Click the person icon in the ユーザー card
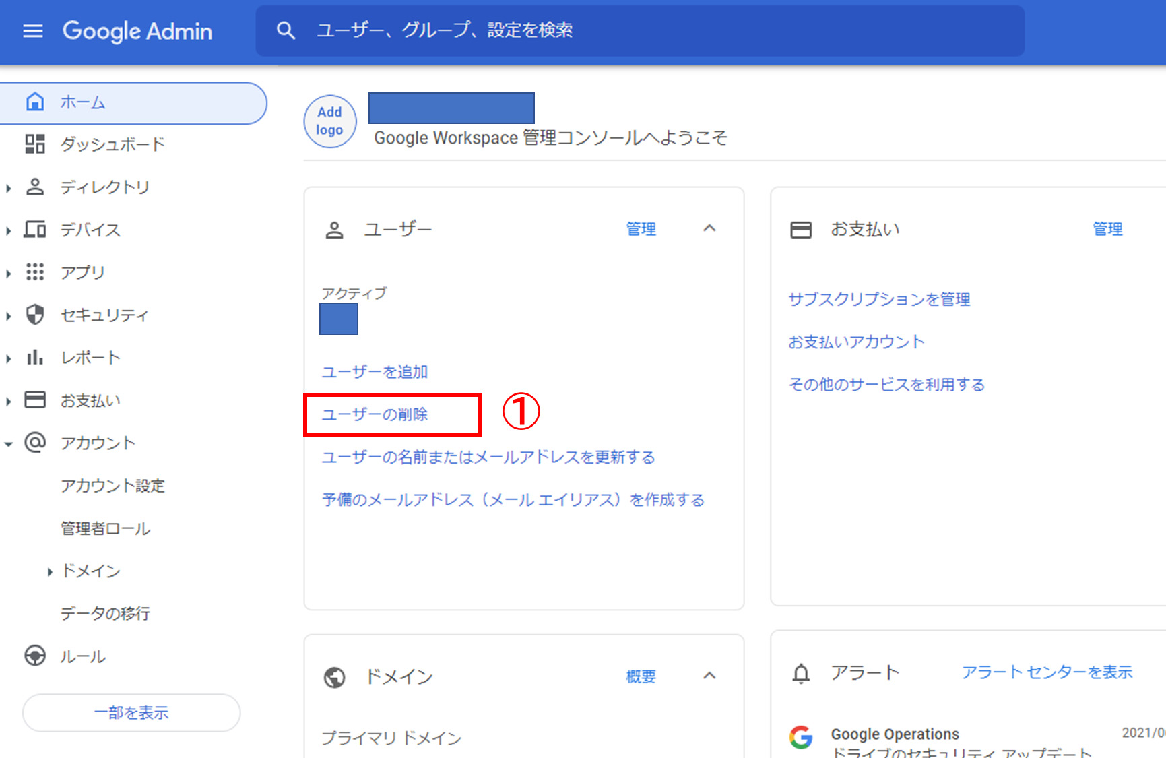Viewport: 1166px width, 758px height. (334, 230)
